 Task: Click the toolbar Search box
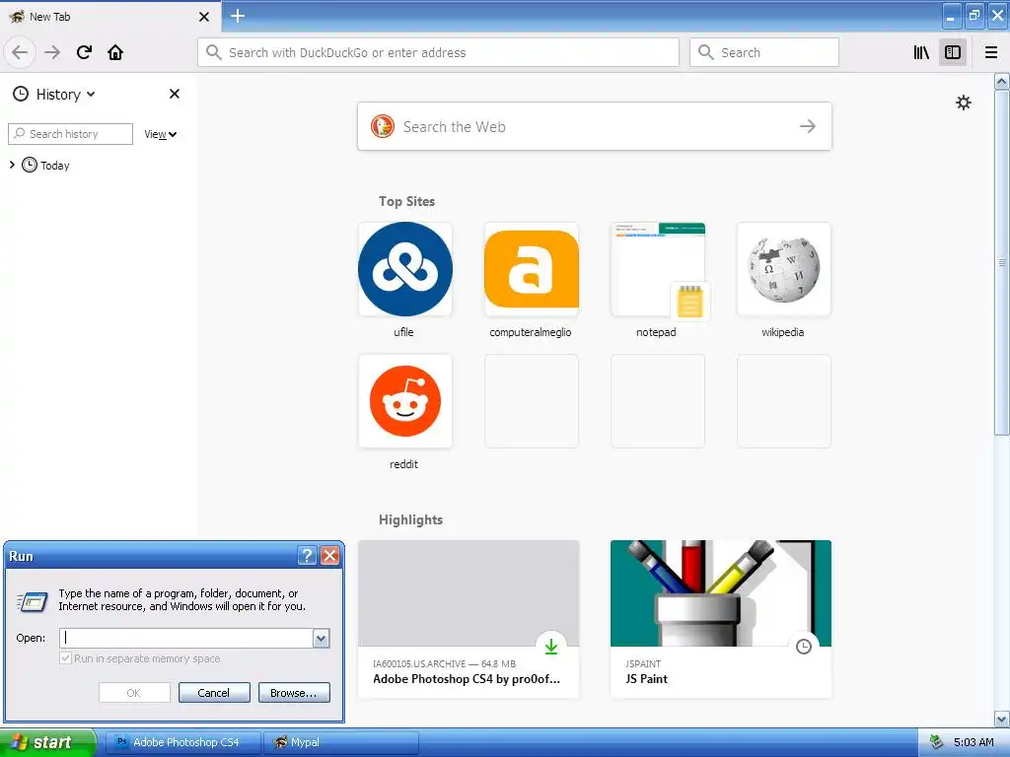[x=764, y=52]
